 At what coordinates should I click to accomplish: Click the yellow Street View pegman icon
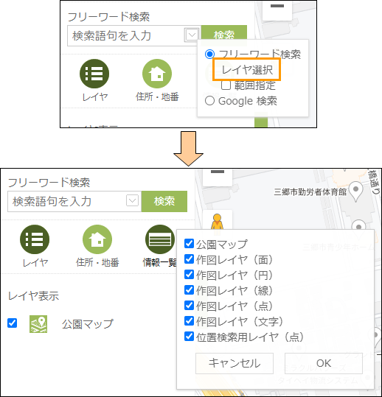tap(218, 222)
